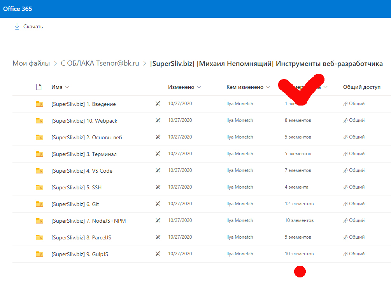
Task: Open folder icon for 4. VS Code
Action: click(40, 171)
